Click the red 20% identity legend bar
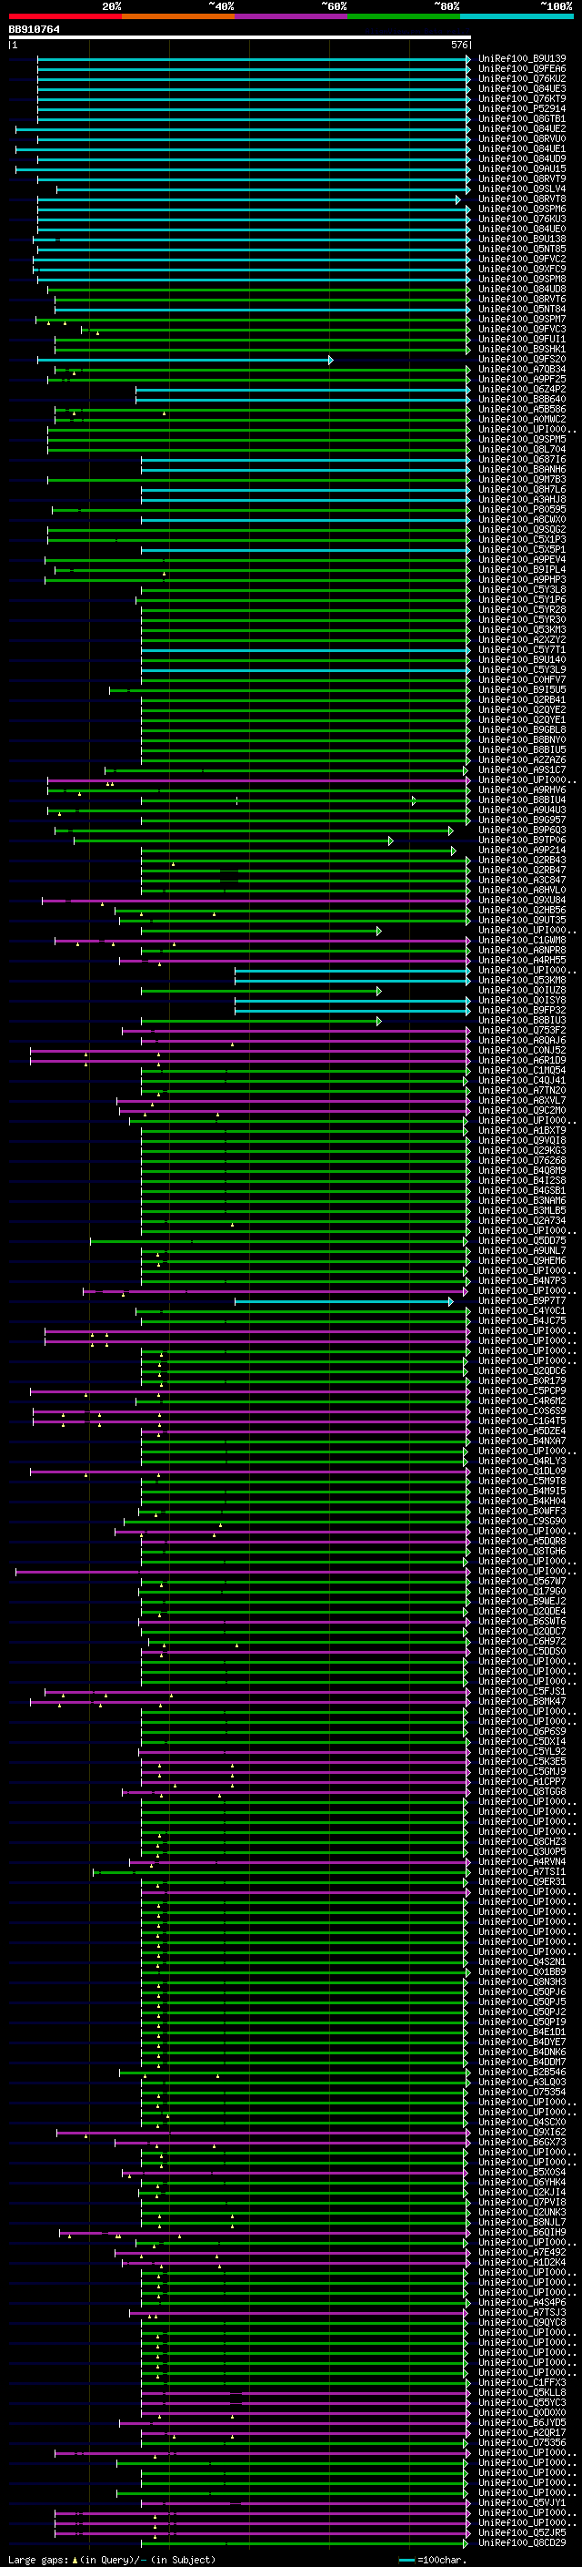This screenshot has width=582, height=2567. coord(65,16)
